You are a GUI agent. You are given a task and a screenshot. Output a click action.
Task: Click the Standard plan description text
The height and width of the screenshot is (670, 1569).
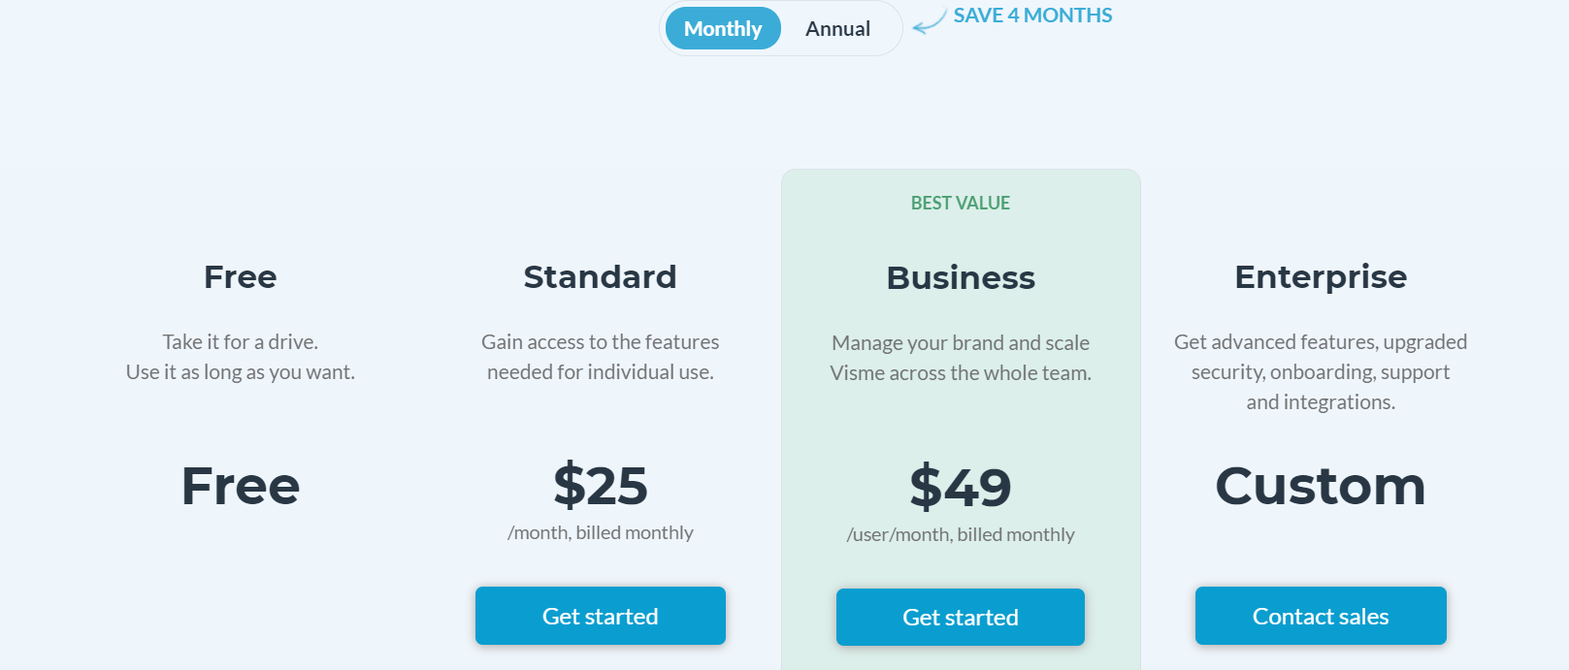coord(600,357)
